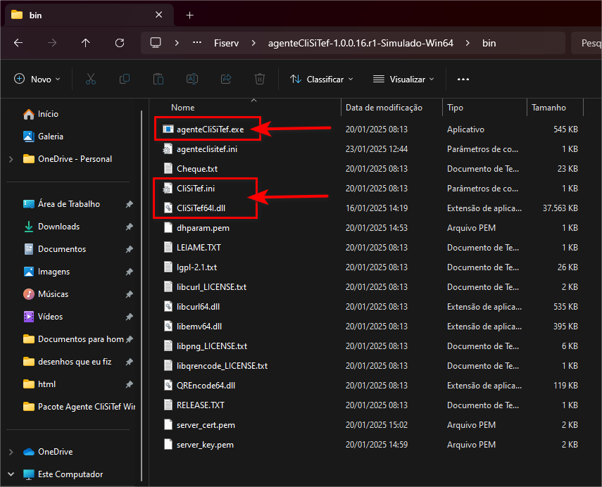
Task: Click the Fiserv breadcrumb in address bar
Action: (x=226, y=43)
